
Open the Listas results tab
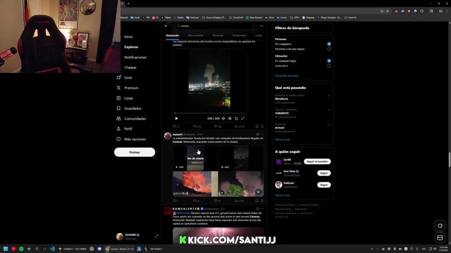[259, 35]
